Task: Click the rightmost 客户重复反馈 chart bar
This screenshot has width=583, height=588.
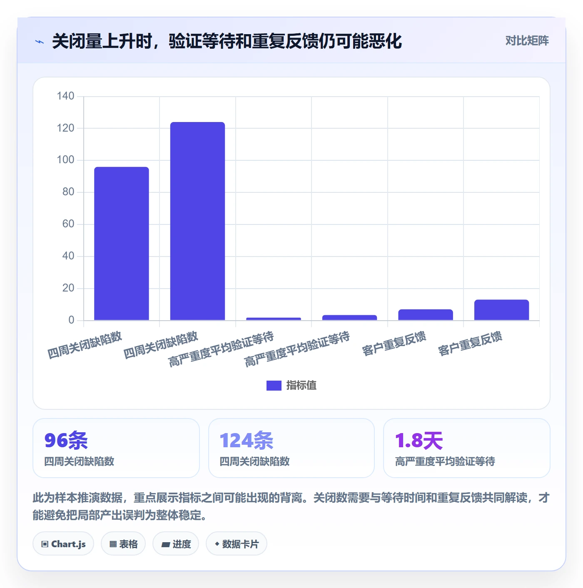Action: pos(501,310)
